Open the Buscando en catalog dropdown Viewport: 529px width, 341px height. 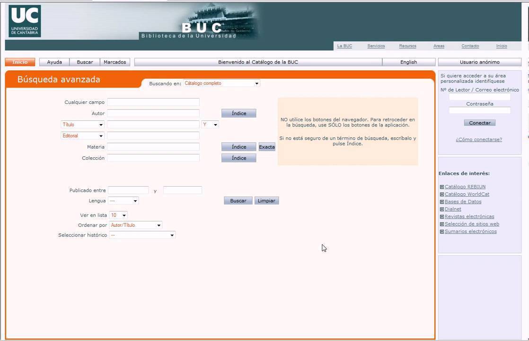pos(221,83)
